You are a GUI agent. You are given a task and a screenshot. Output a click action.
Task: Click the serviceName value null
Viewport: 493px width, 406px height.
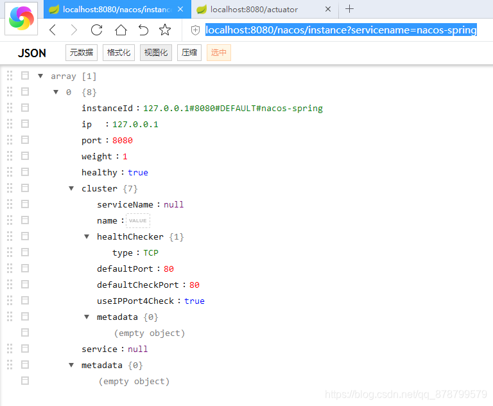173,204
